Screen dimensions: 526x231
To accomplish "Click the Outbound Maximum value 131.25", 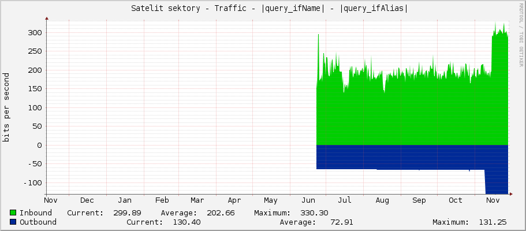I will pos(493,222).
